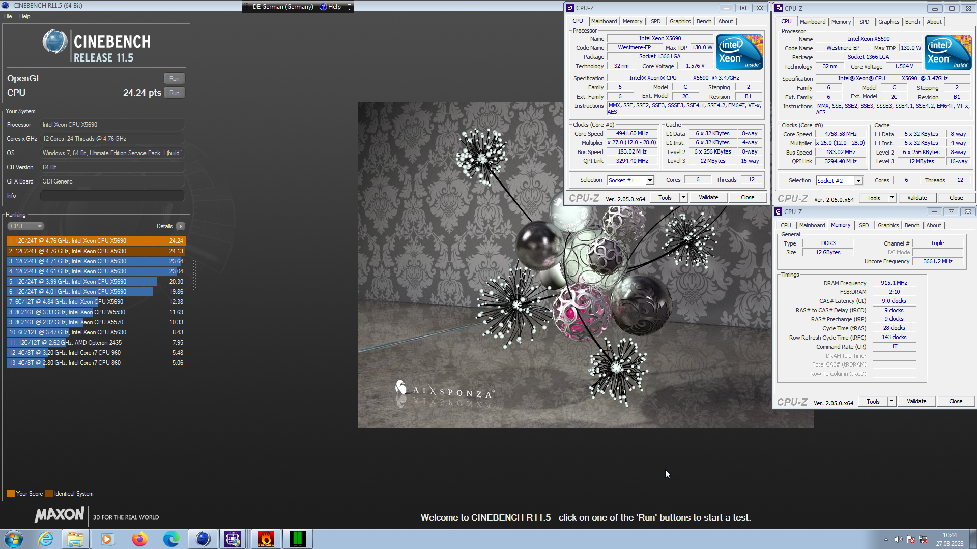The image size is (977, 549).
Task: Click the Details arrow button in Ranking
Action: 181,226
